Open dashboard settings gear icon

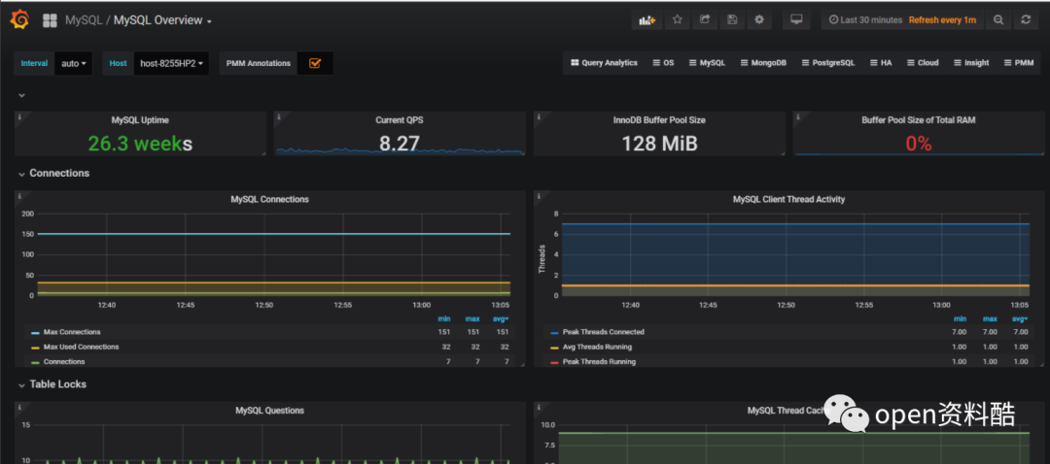(759, 19)
